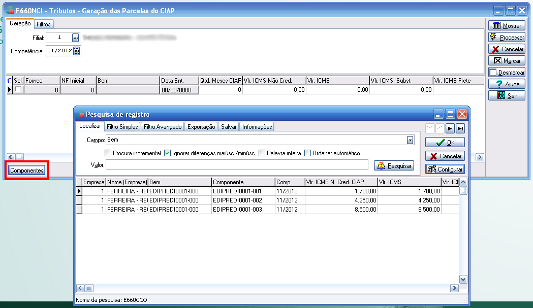Switch to the Exportação tab
533x308 pixels.
click(201, 127)
